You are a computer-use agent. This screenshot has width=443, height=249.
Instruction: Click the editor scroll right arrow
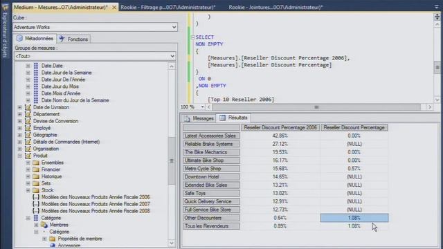click(429, 107)
